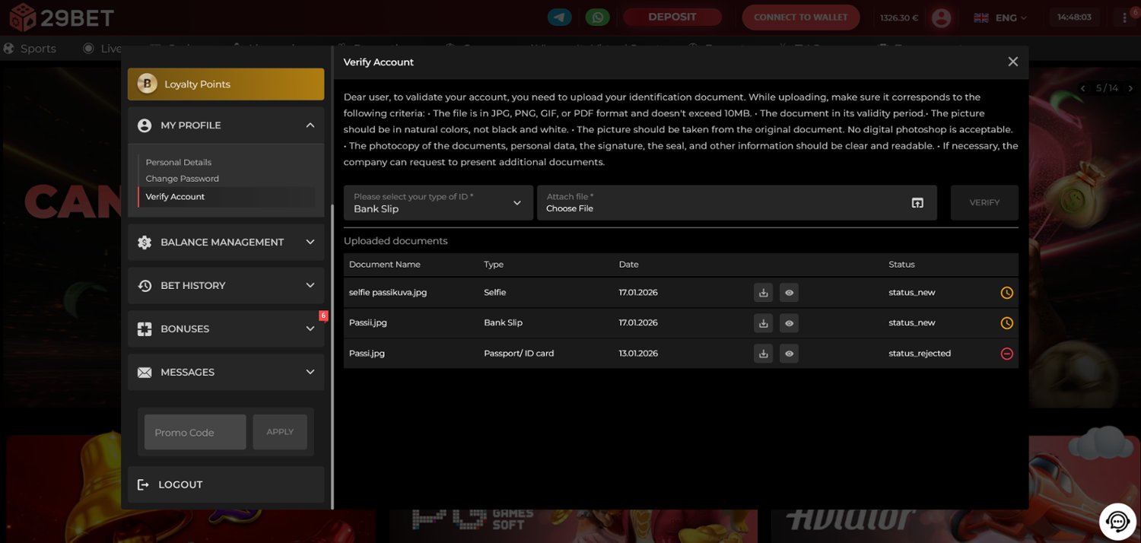Download the selfie passikuva.jpg document
The width and height of the screenshot is (1141, 543).
[x=763, y=293]
